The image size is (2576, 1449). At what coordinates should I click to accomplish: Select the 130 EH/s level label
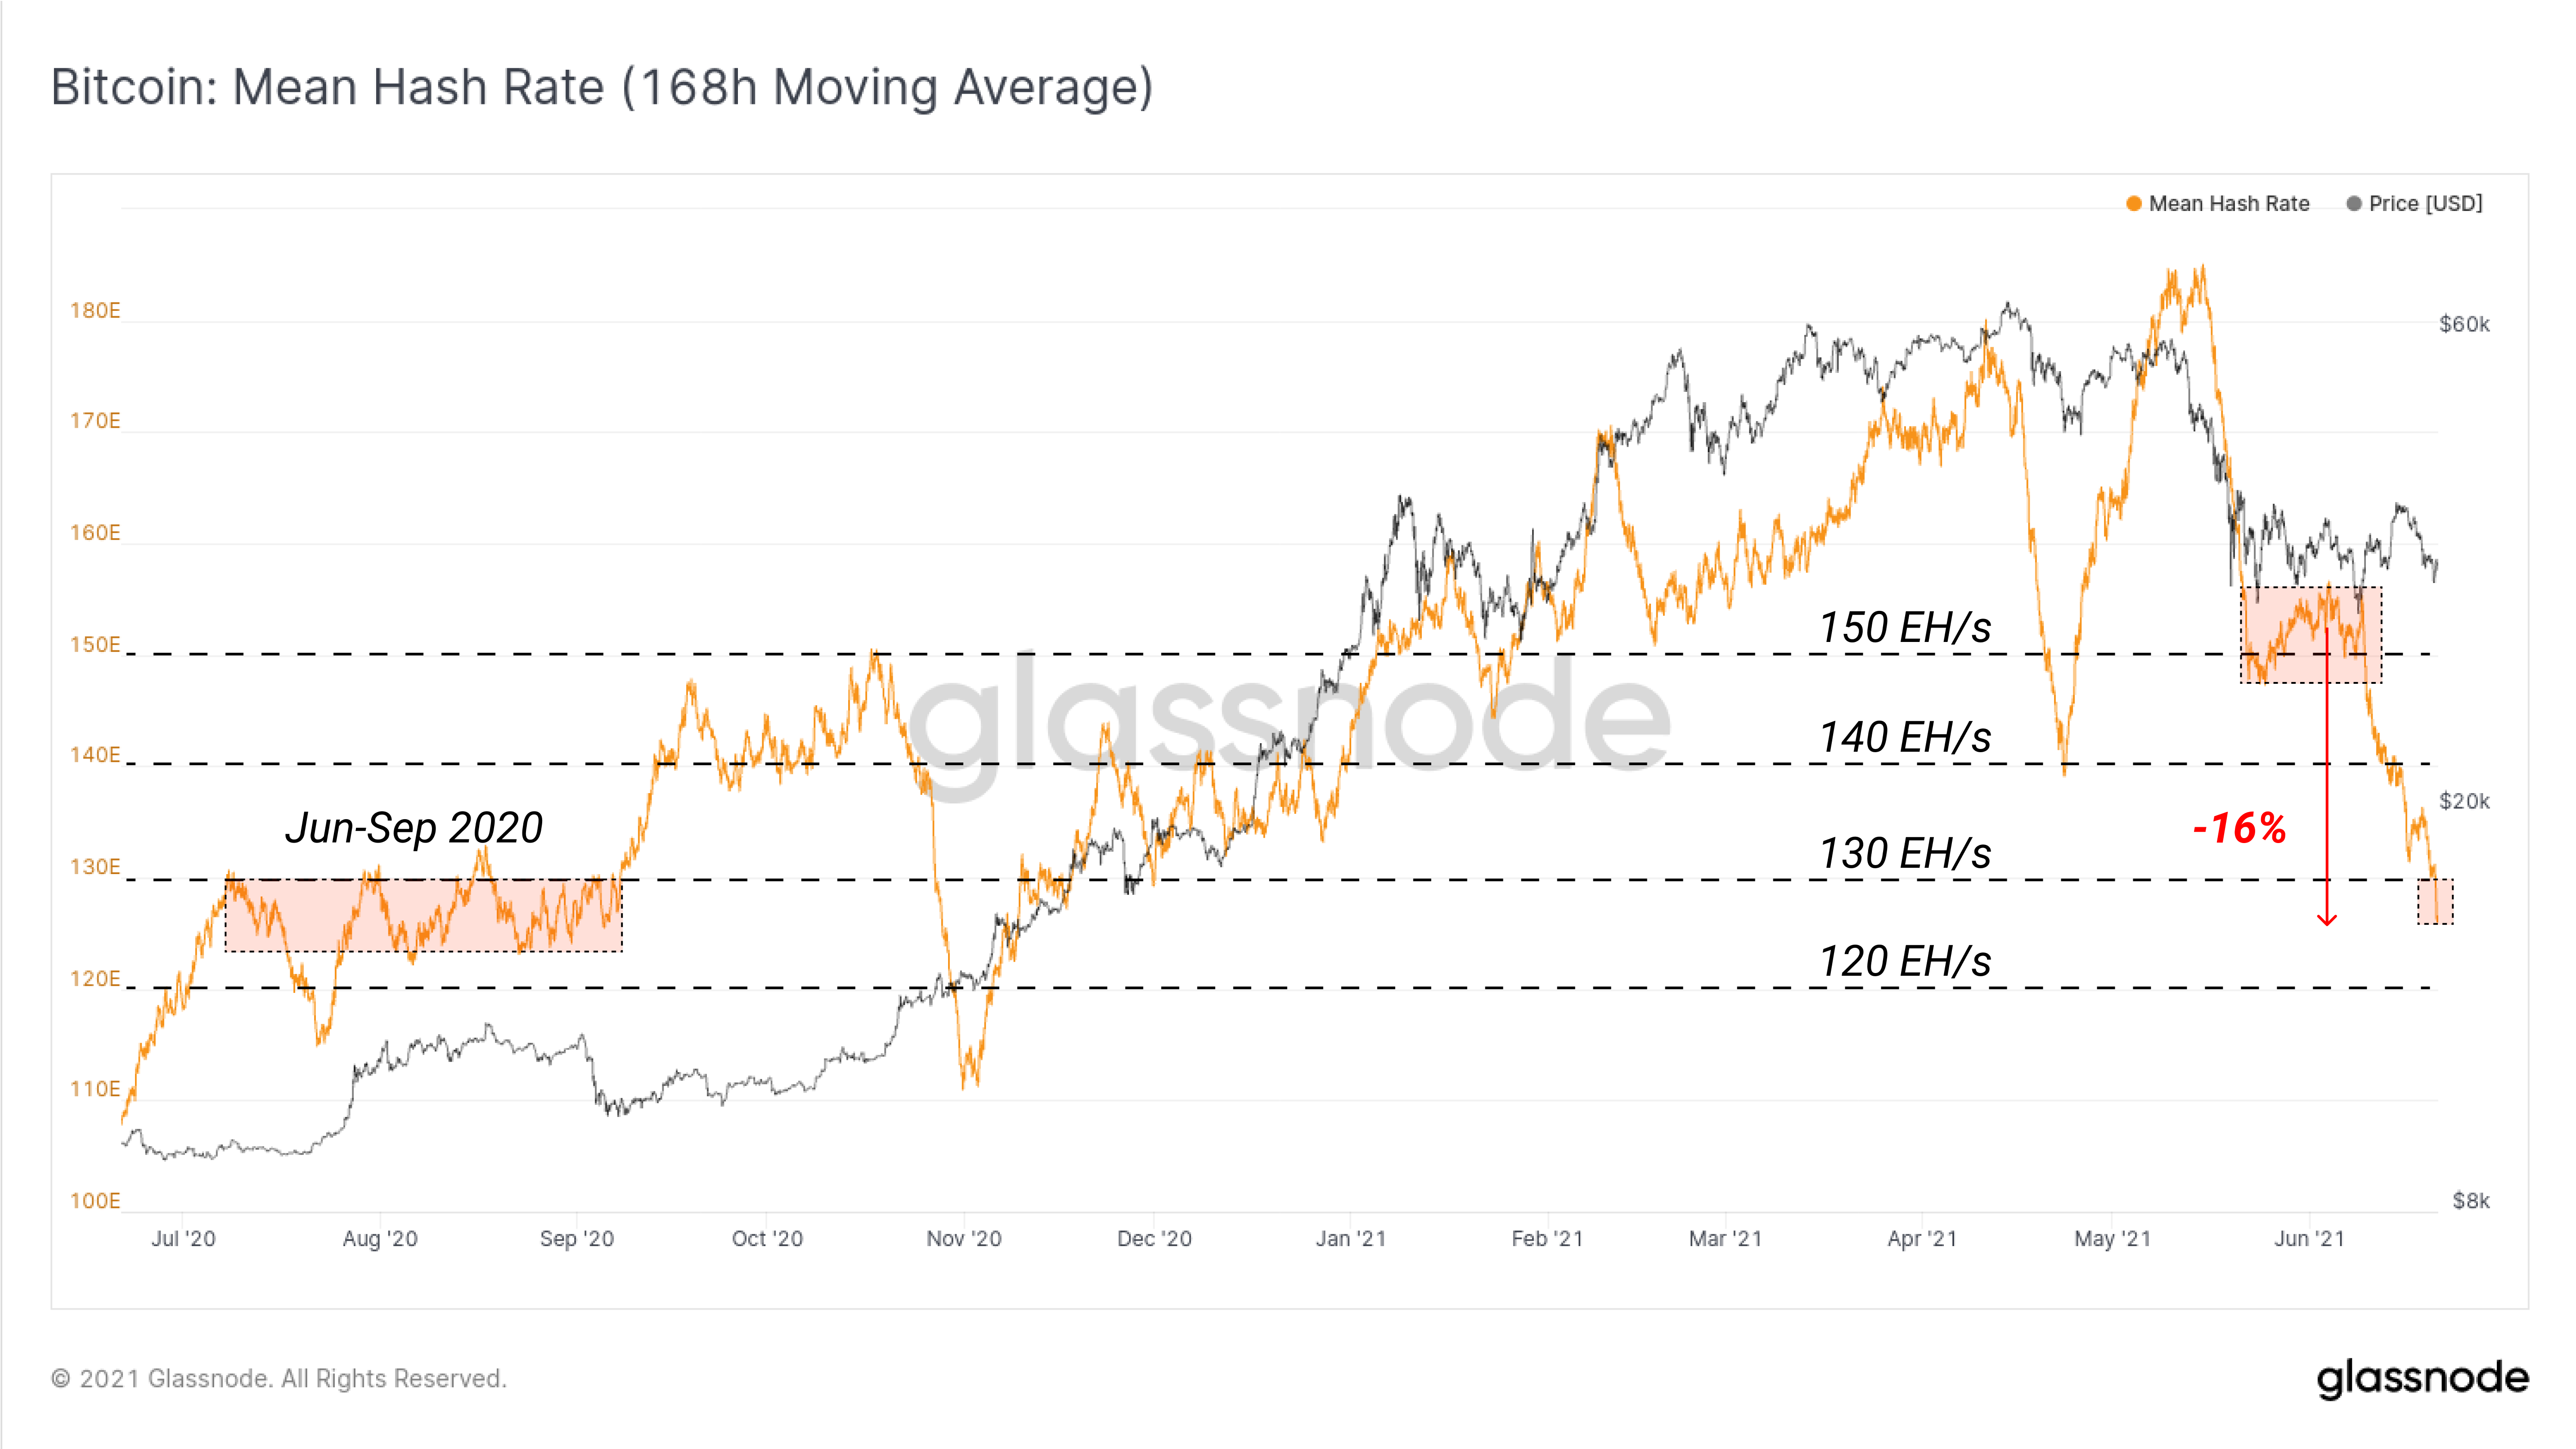point(1905,853)
